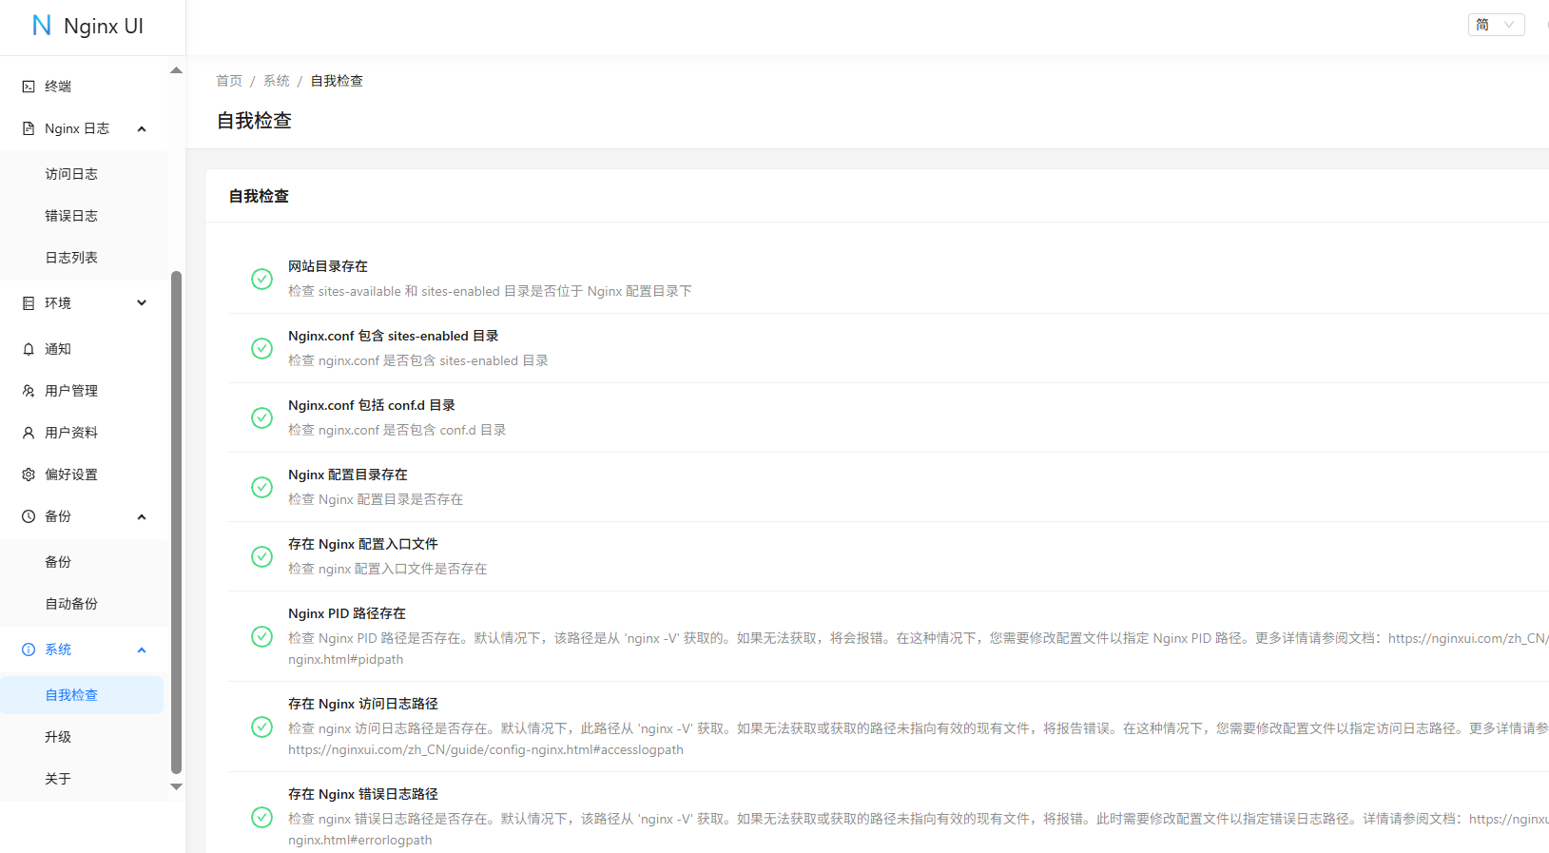This screenshot has height=853, width=1549.
Task: Open the 关于 page
Action: point(84,779)
